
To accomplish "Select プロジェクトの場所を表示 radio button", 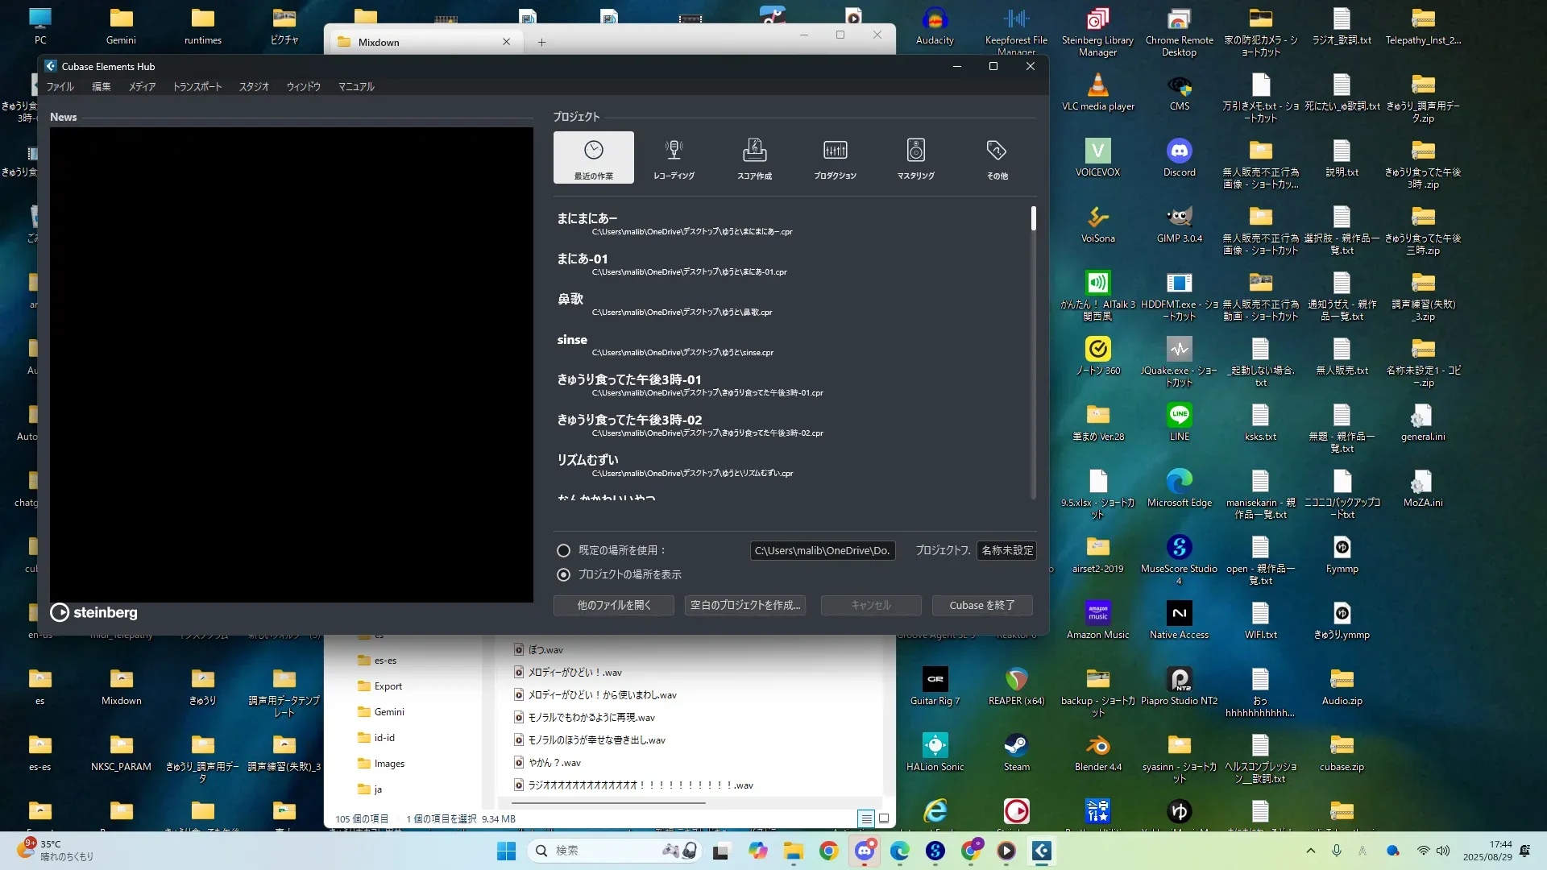I will (x=563, y=574).
